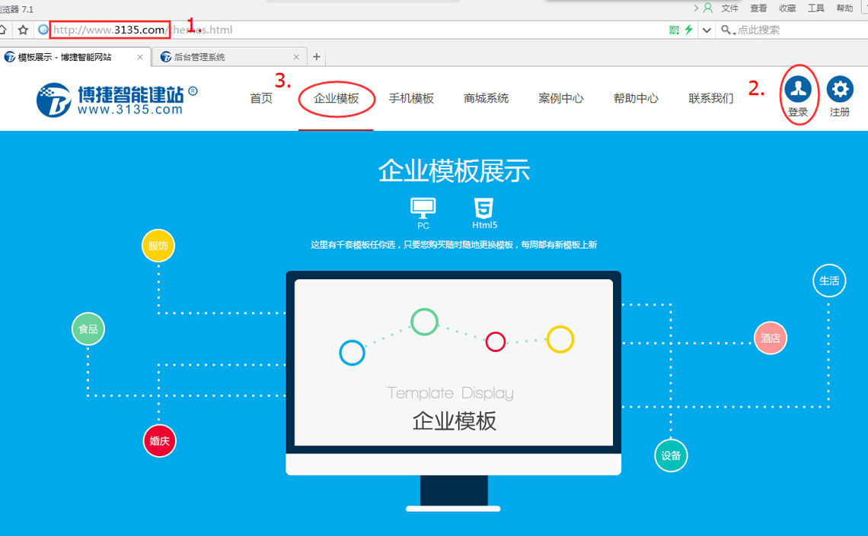Click the green QR code icon
Viewport: 868px width, 536px height.
tap(674, 30)
